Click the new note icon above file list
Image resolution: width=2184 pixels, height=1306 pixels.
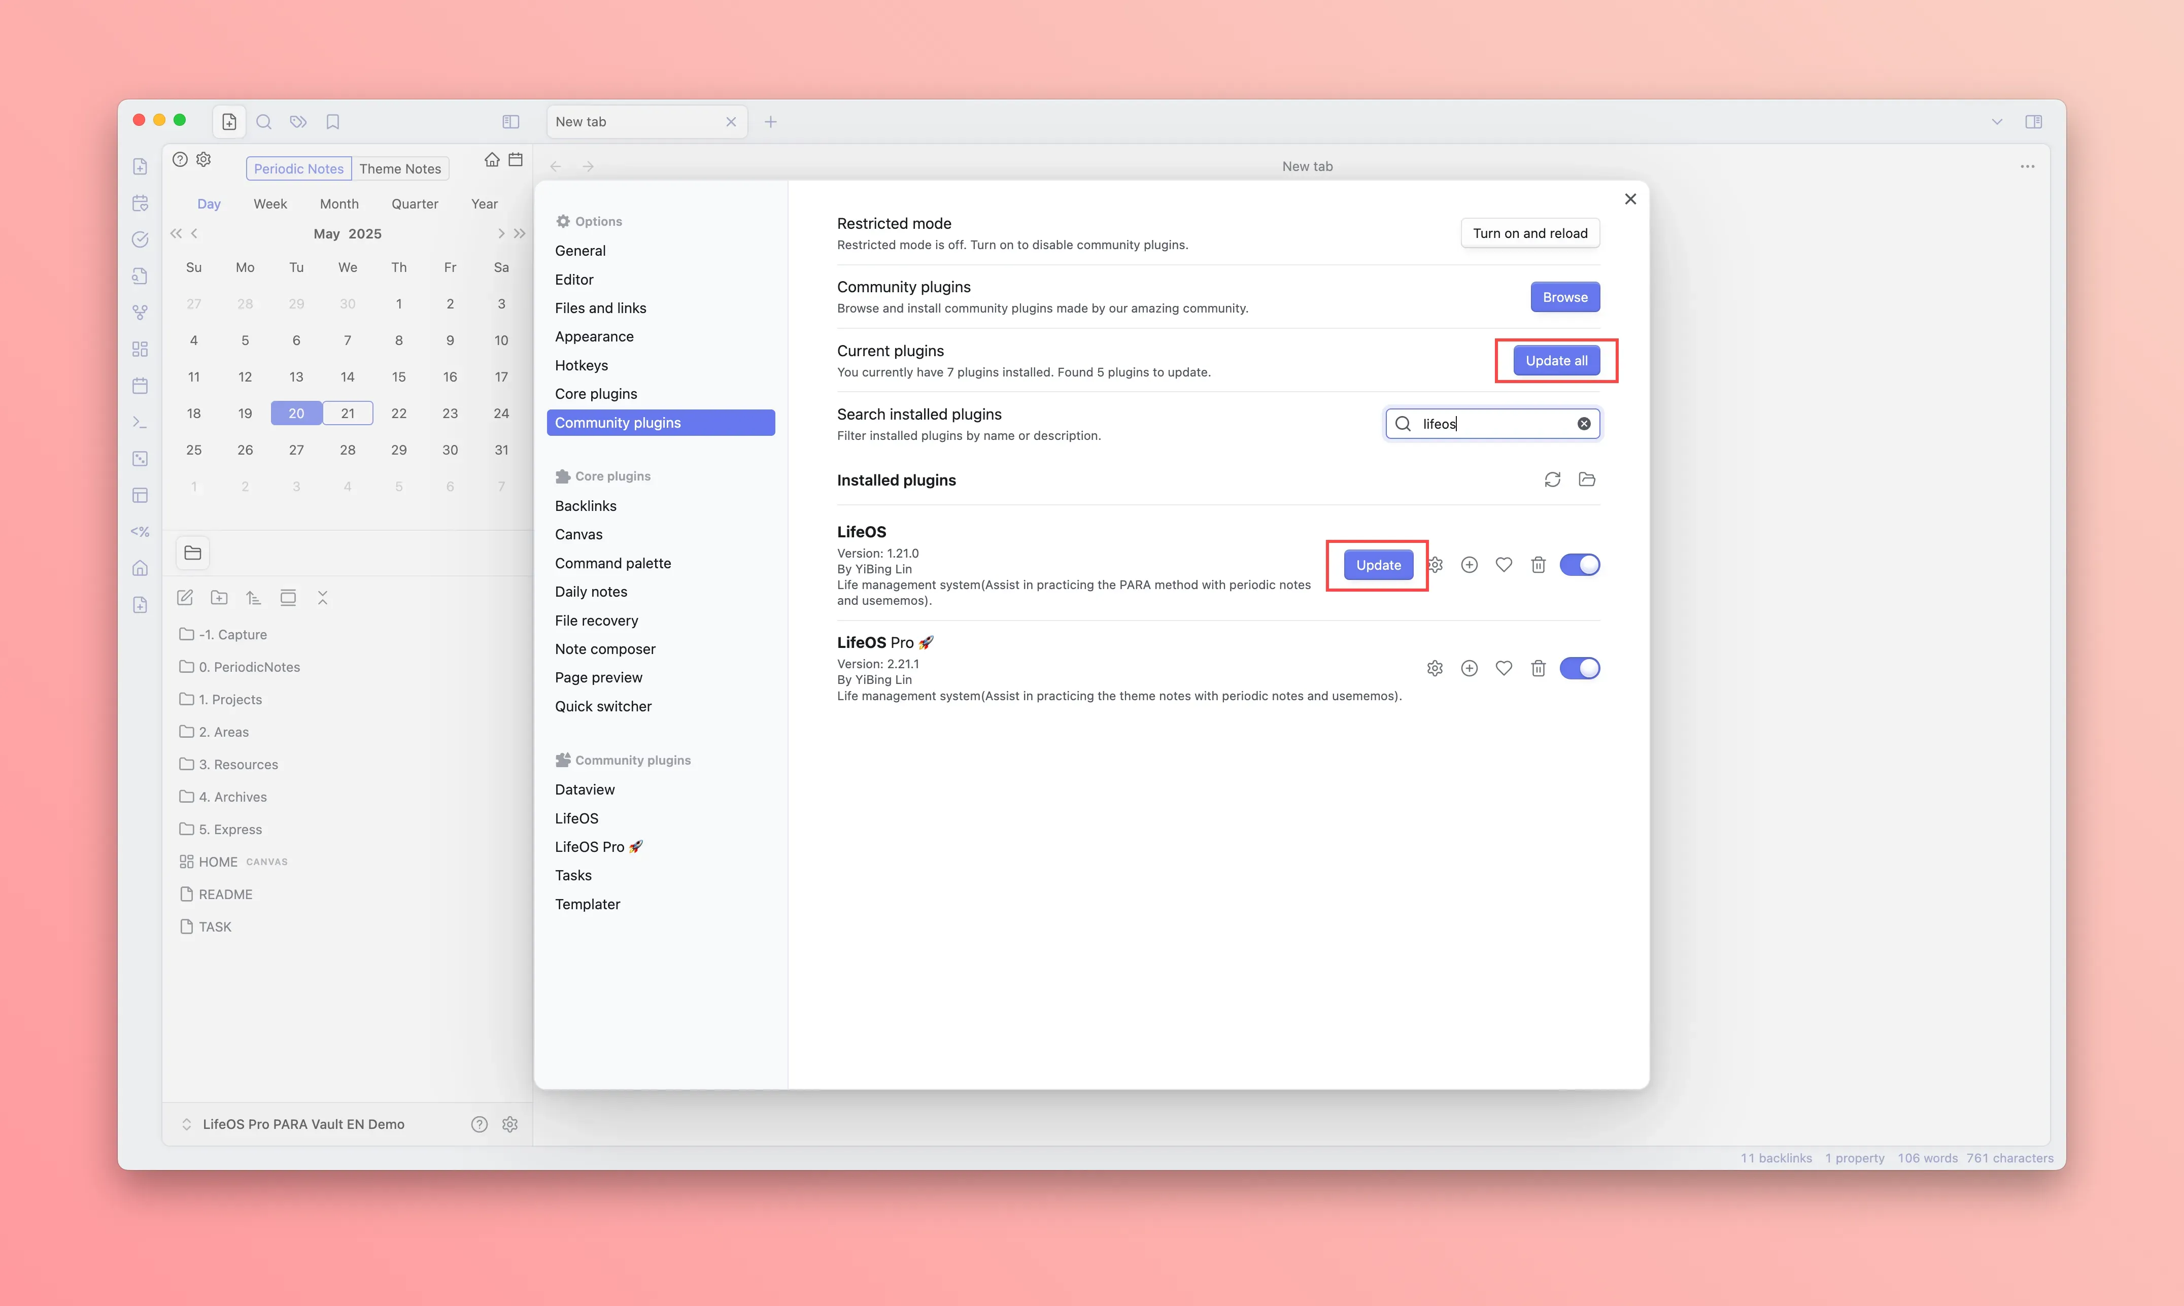(x=185, y=598)
